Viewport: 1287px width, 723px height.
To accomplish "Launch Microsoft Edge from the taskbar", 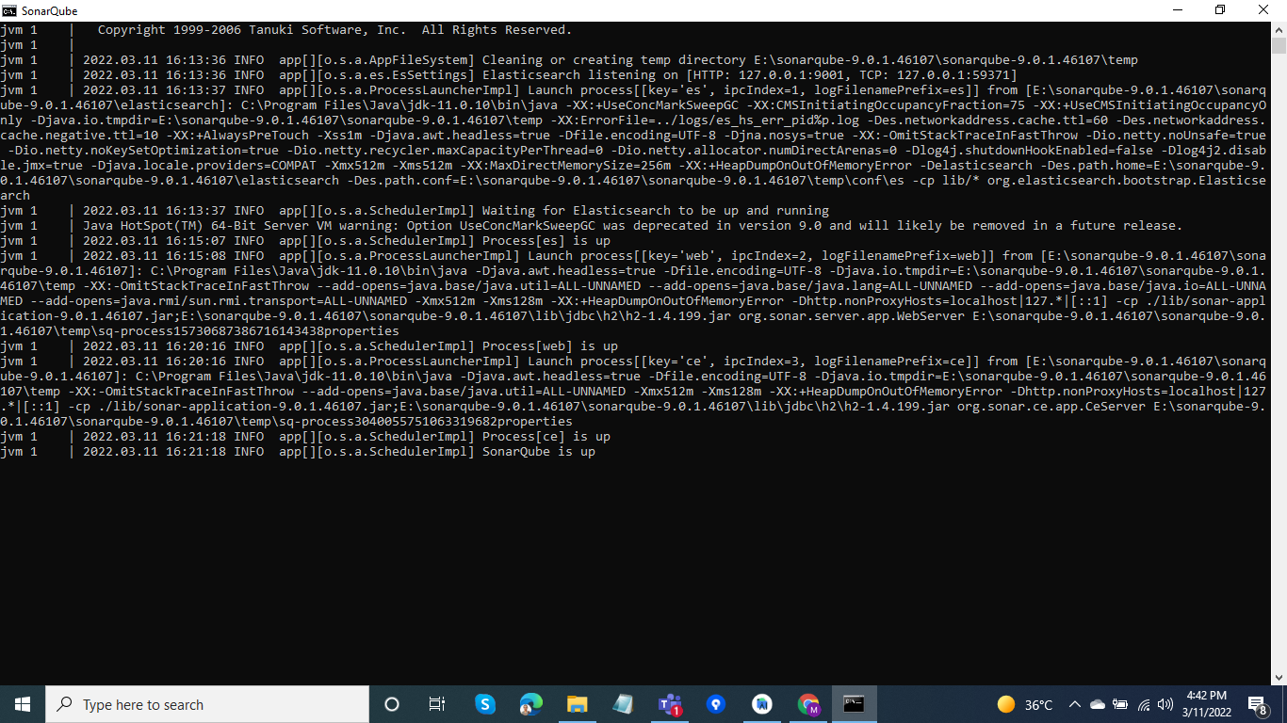I will [x=530, y=704].
